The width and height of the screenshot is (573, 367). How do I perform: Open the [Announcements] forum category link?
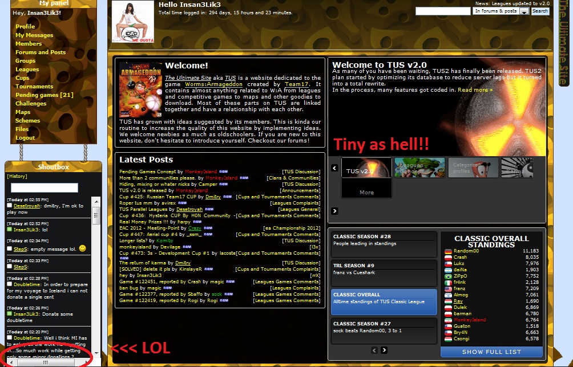(x=300, y=190)
